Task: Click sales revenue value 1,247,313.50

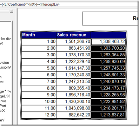Action: coord(73,82)
